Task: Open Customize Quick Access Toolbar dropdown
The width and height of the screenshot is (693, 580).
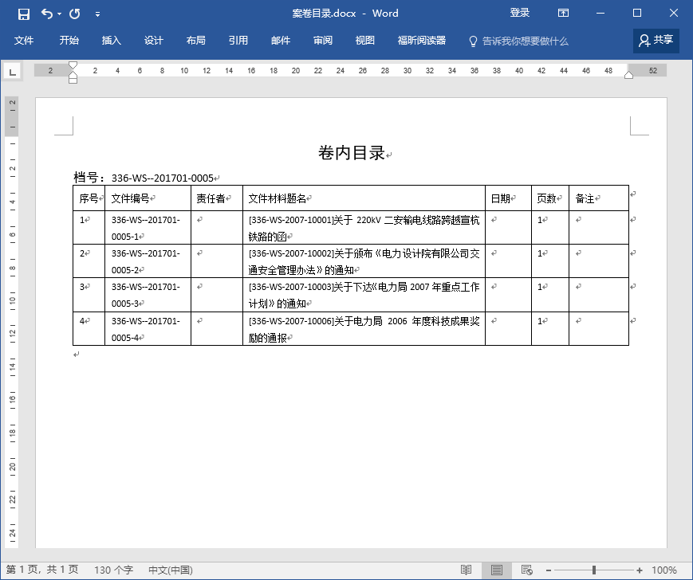Action: coord(97,14)
